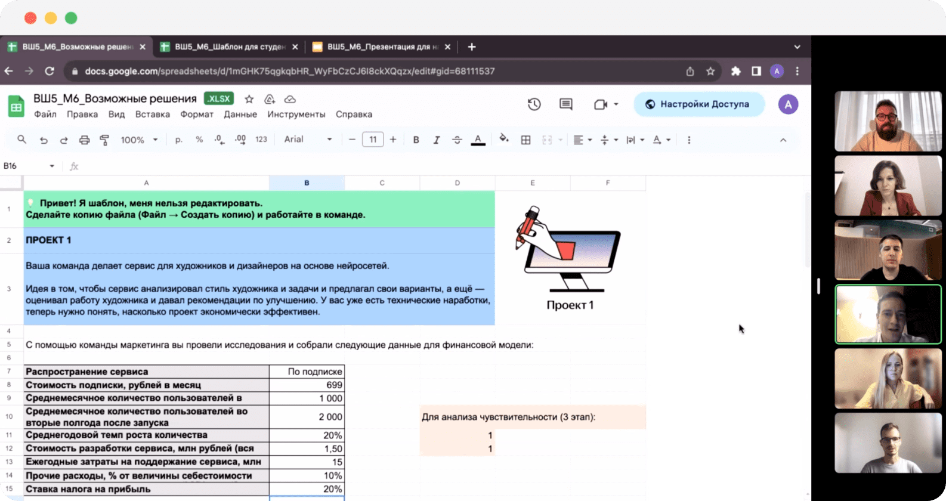Open the comments icon
This screenshot has height=501, width=946.
coord(565,104)
